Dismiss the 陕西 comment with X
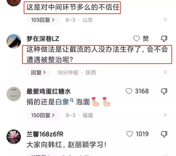Image resolution: width=176 pixels, height=156 pixels. tap(165, 72)
